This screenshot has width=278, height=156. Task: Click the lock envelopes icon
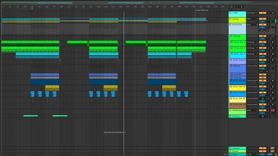point(242,7)
